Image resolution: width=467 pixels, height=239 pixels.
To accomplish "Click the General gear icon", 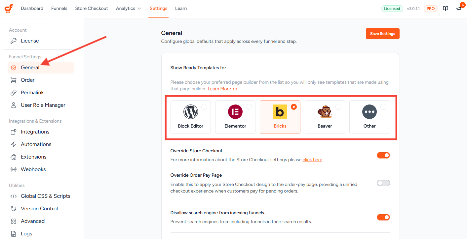I will pyautogui.click(x=14, y=68).
